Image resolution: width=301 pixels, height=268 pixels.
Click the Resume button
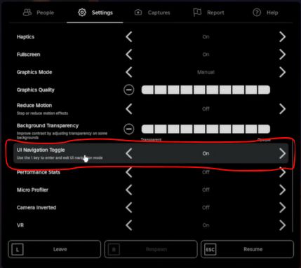(x=247, y=249)
